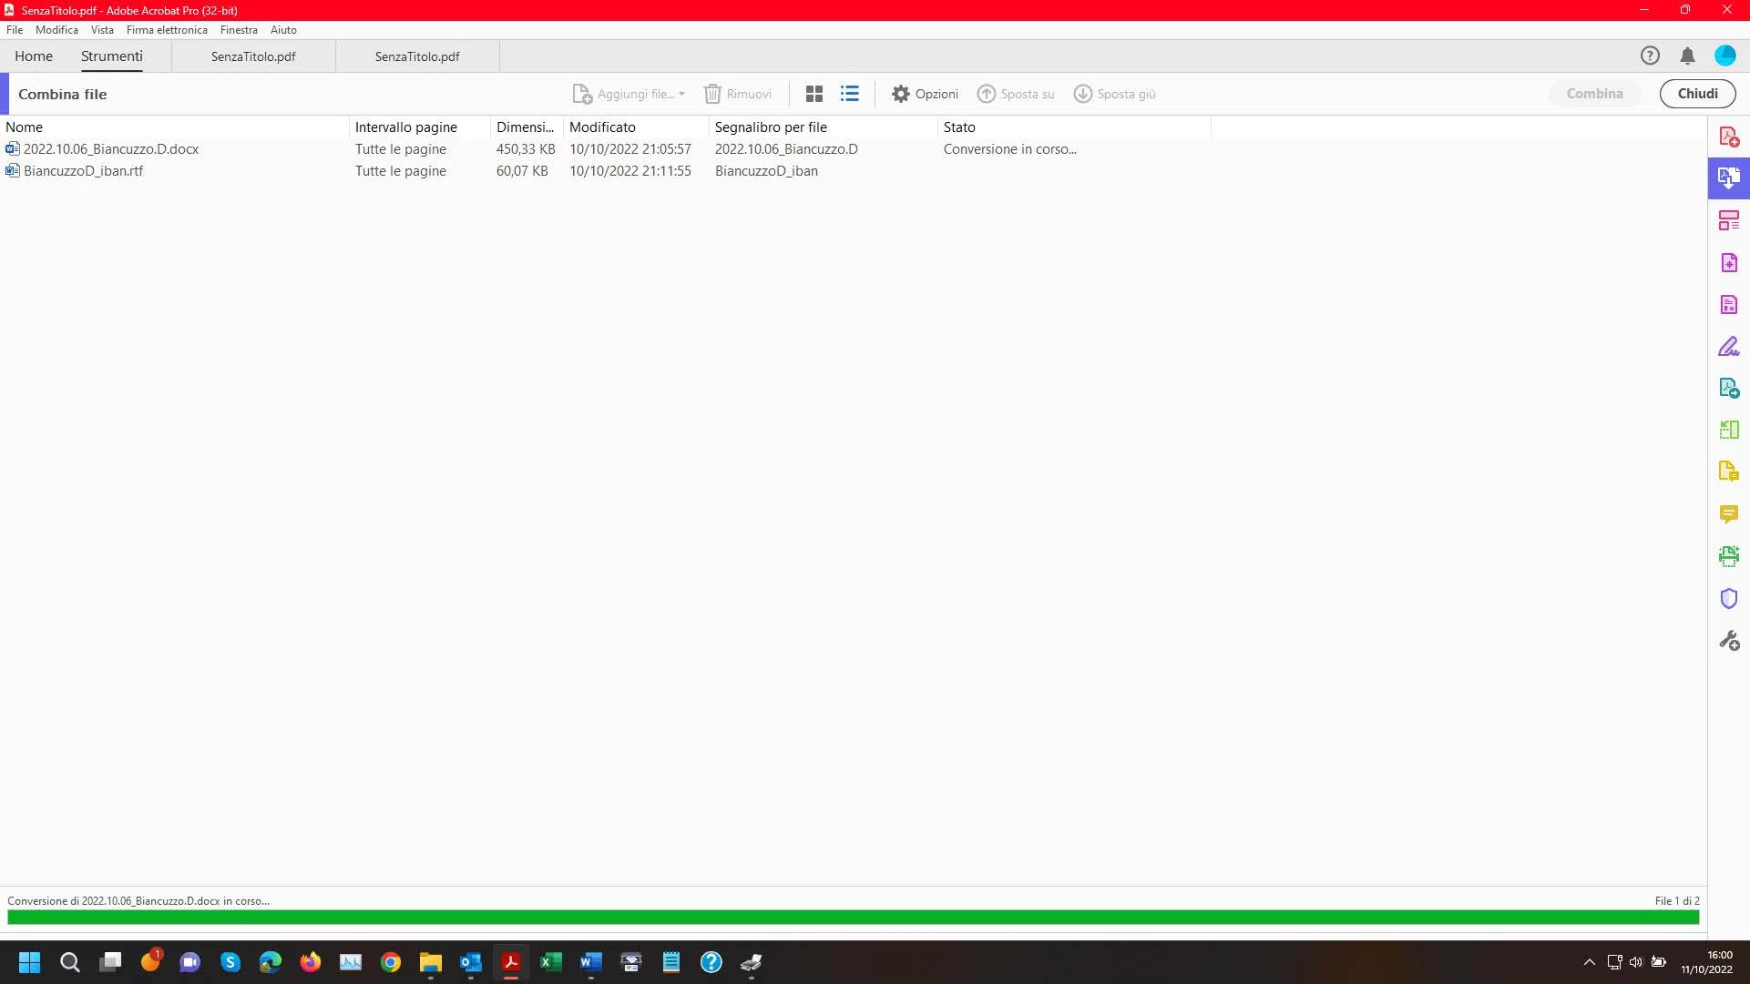Open the Firma elettronica menu
This screenshot has width=1750, height=984.
click(x=167, y=30)
